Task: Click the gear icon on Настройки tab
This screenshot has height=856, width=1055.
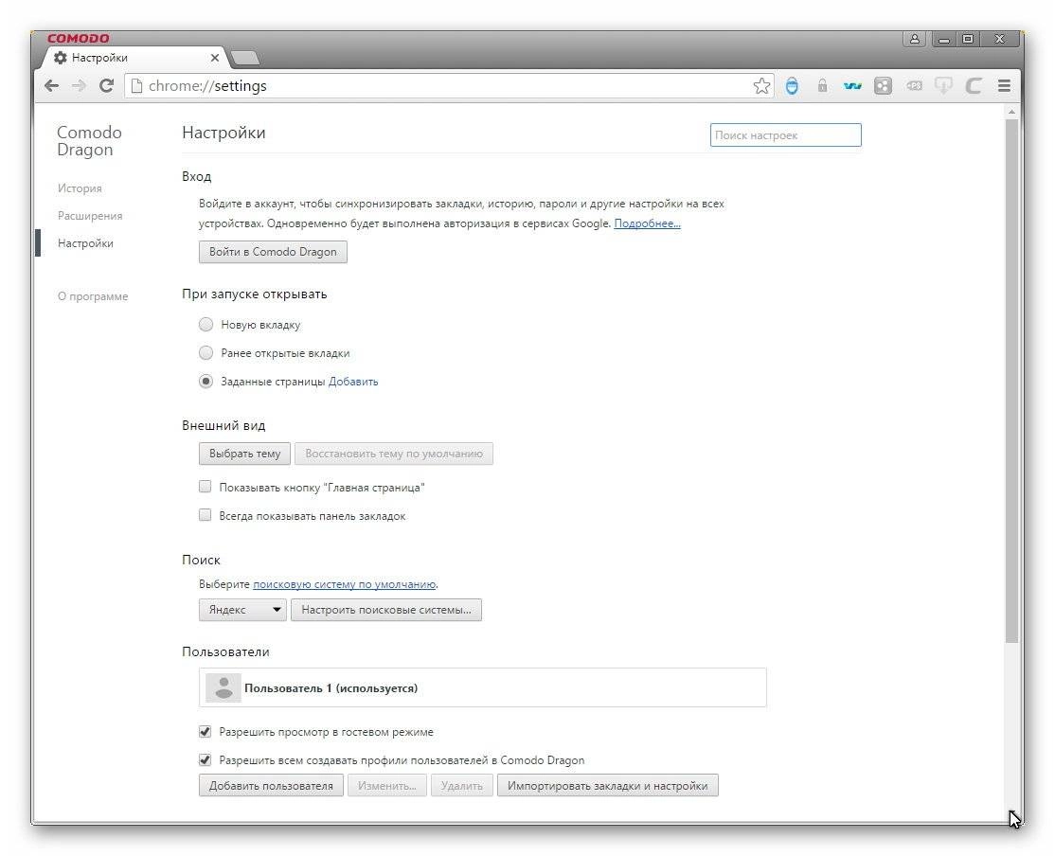Action: pyautogui.click(x=60, y=58)
